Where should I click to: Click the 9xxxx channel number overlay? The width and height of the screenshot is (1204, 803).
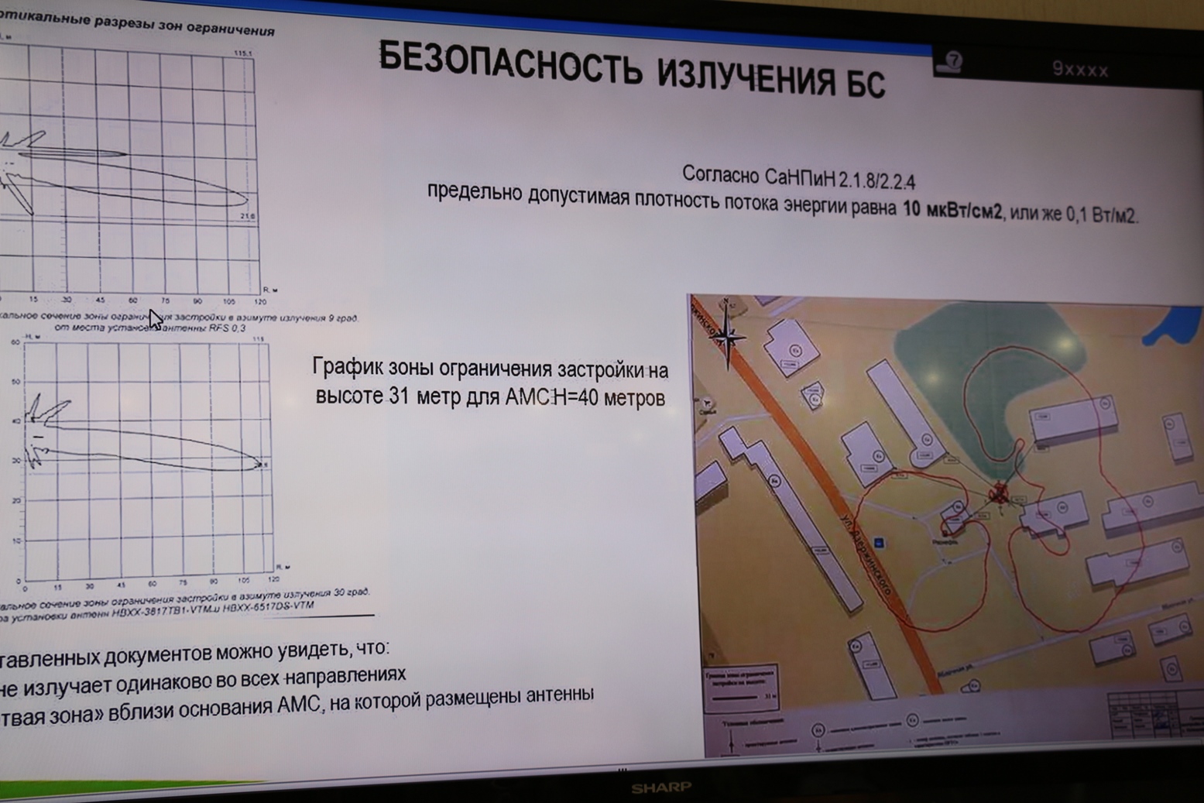pyautogui.click(x=1079, y=70)
